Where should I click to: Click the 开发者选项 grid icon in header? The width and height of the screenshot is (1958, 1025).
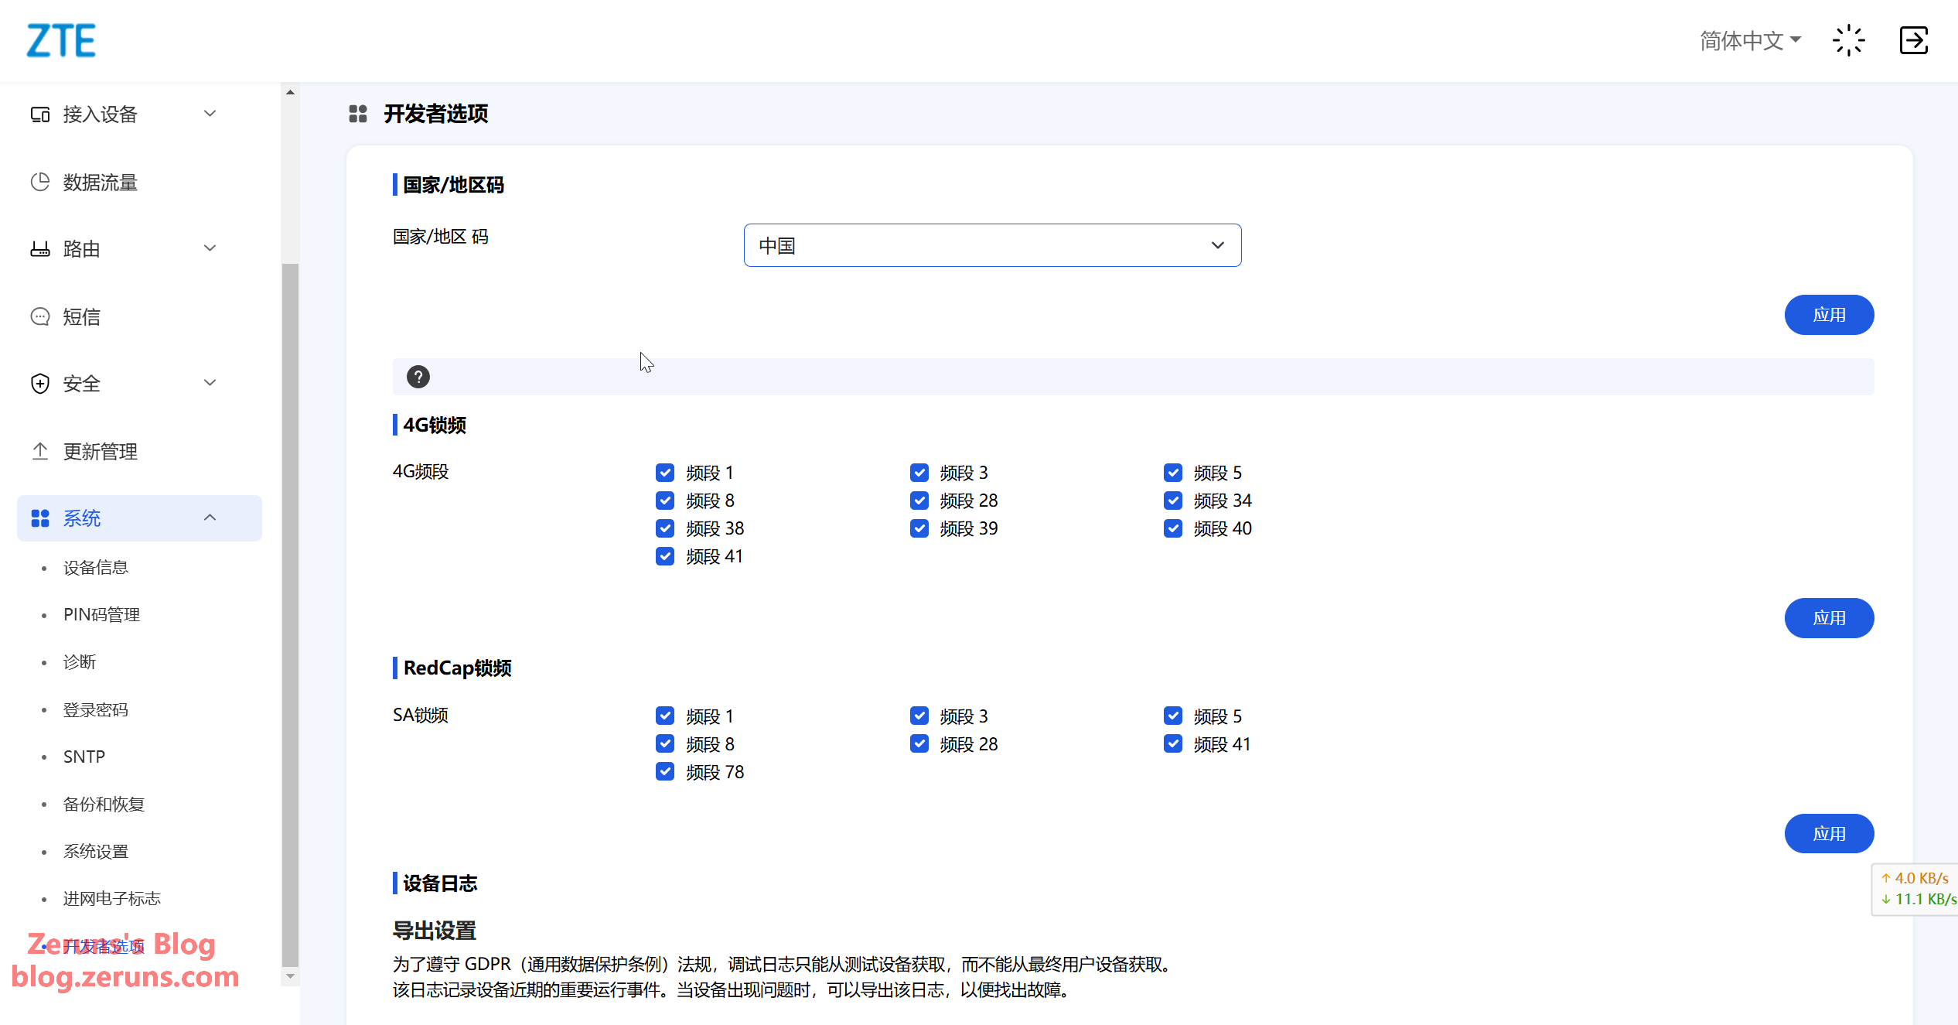pos(358,114)
